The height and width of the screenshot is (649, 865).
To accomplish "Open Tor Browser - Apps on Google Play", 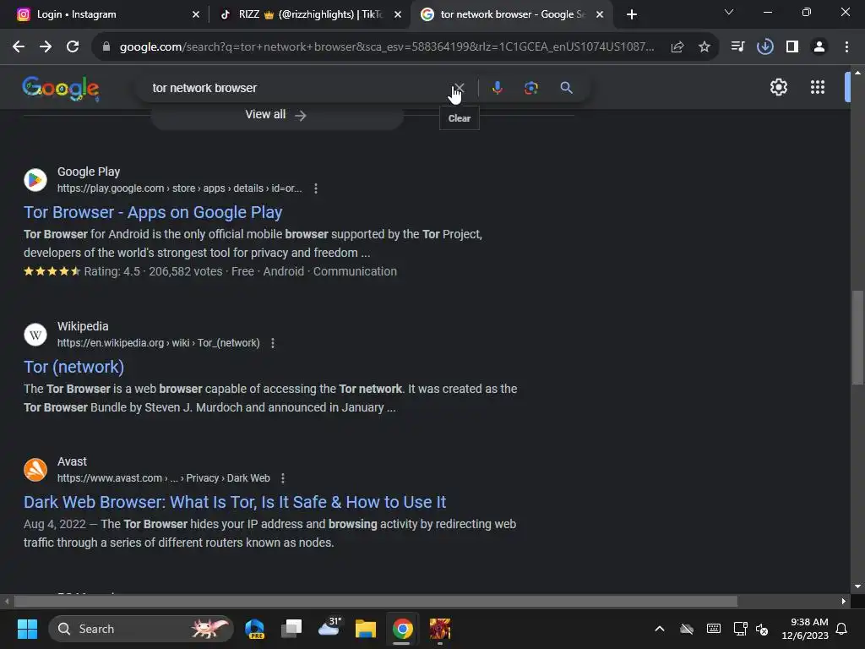I will (153, 212).
